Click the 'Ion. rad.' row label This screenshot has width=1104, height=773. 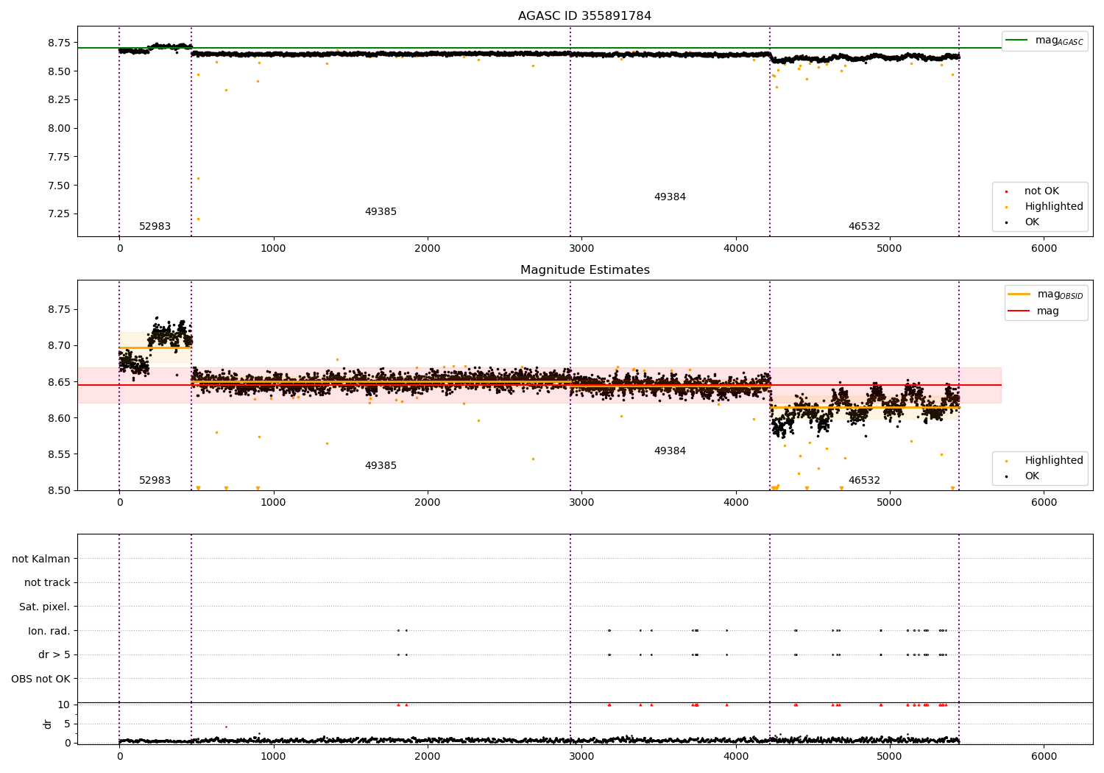49,631
